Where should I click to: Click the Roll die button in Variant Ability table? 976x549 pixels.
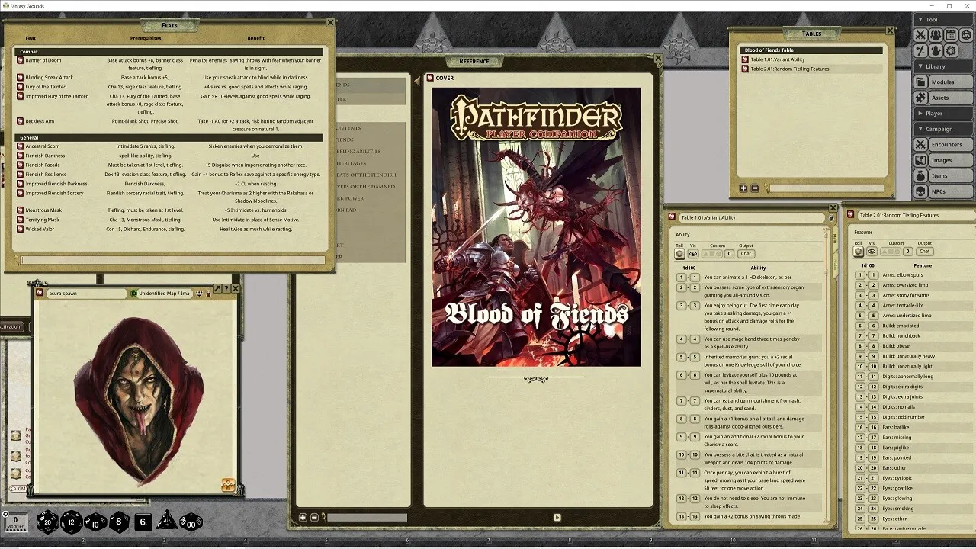click(x=680, y=254)
